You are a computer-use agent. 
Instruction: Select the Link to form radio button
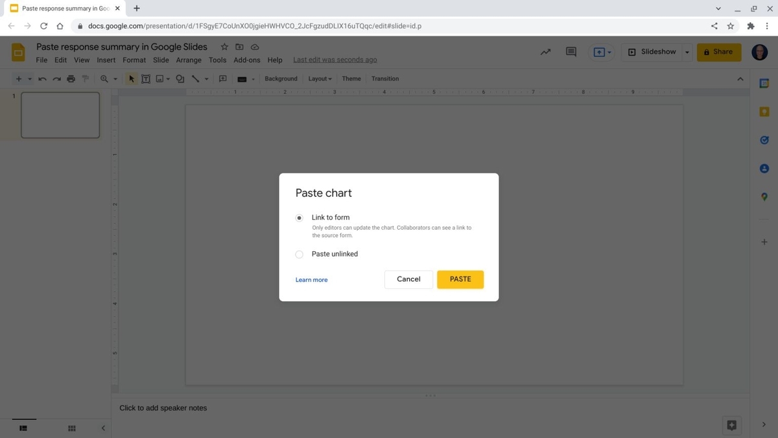coord(299,217)
